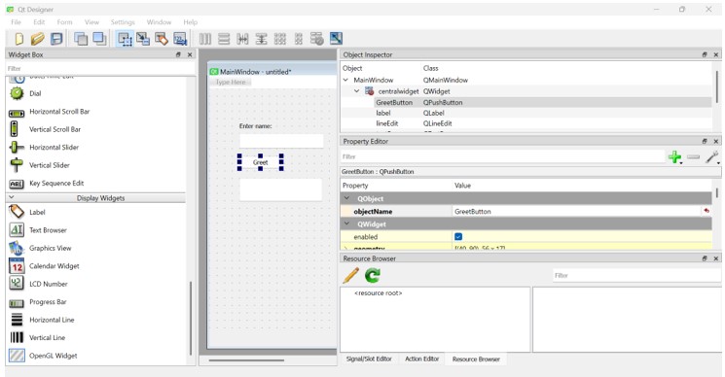The width and height of the screenshot is (725, 377).
Task: Lay out widgets horizontally
Action: click(x=205, y=39)
